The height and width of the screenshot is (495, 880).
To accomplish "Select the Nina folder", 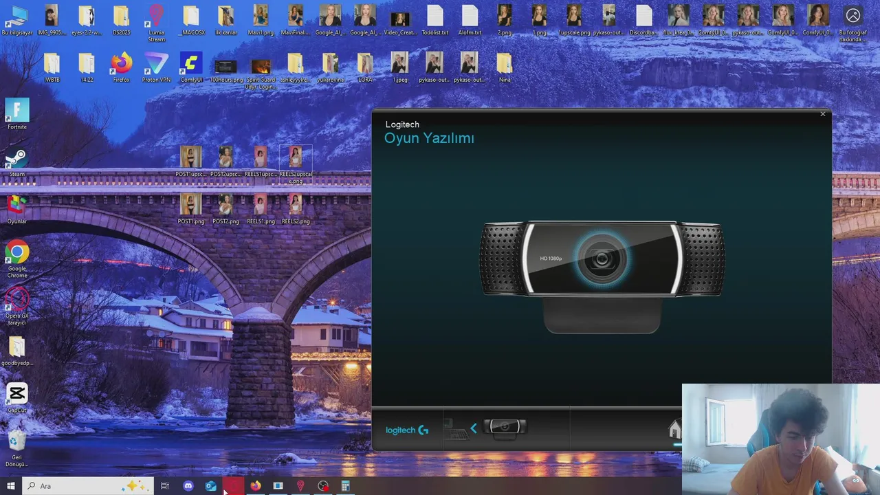I will (505, 68).
